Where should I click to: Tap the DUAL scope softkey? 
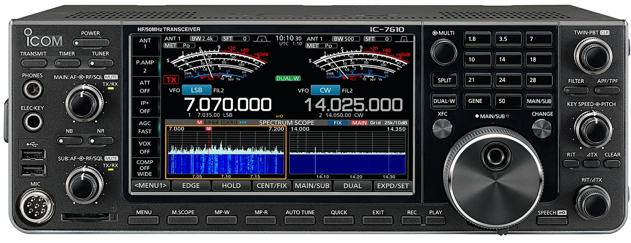(x=352, y=185)
